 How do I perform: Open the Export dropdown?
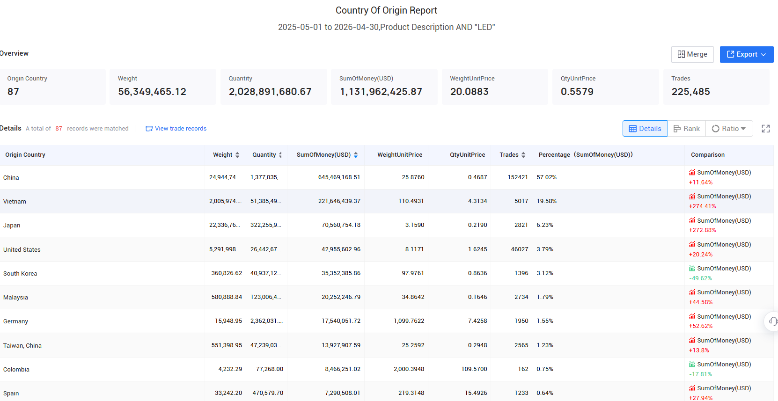[x=746, y=54]
